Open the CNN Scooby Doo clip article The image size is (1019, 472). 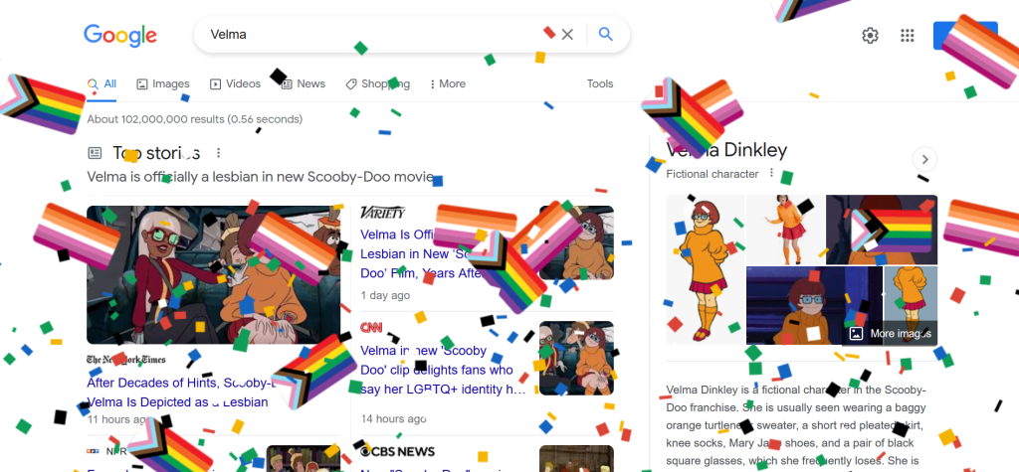(x=443, y=370)
